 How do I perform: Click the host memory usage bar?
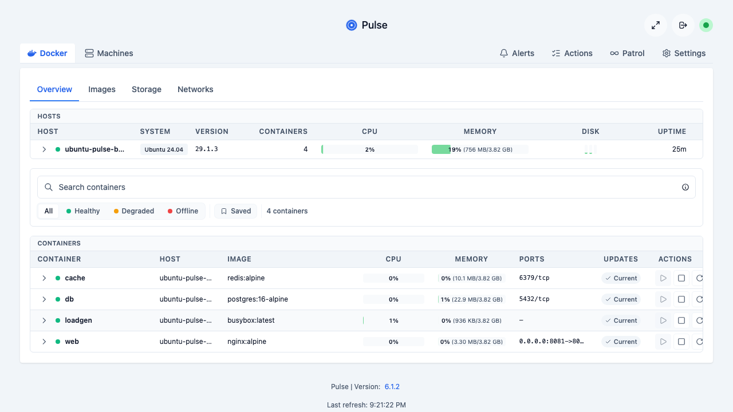point(480,149)
